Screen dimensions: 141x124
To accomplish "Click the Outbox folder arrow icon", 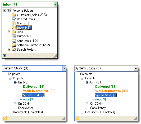I will [x=14, y=36].
